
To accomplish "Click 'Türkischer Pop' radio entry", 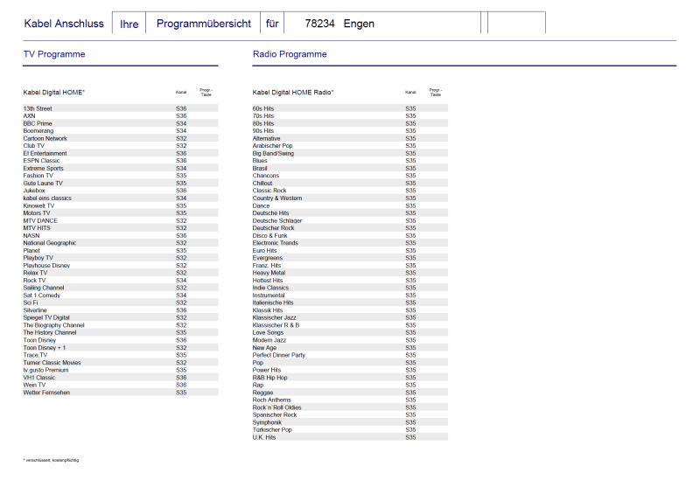I will pos(350,430).
